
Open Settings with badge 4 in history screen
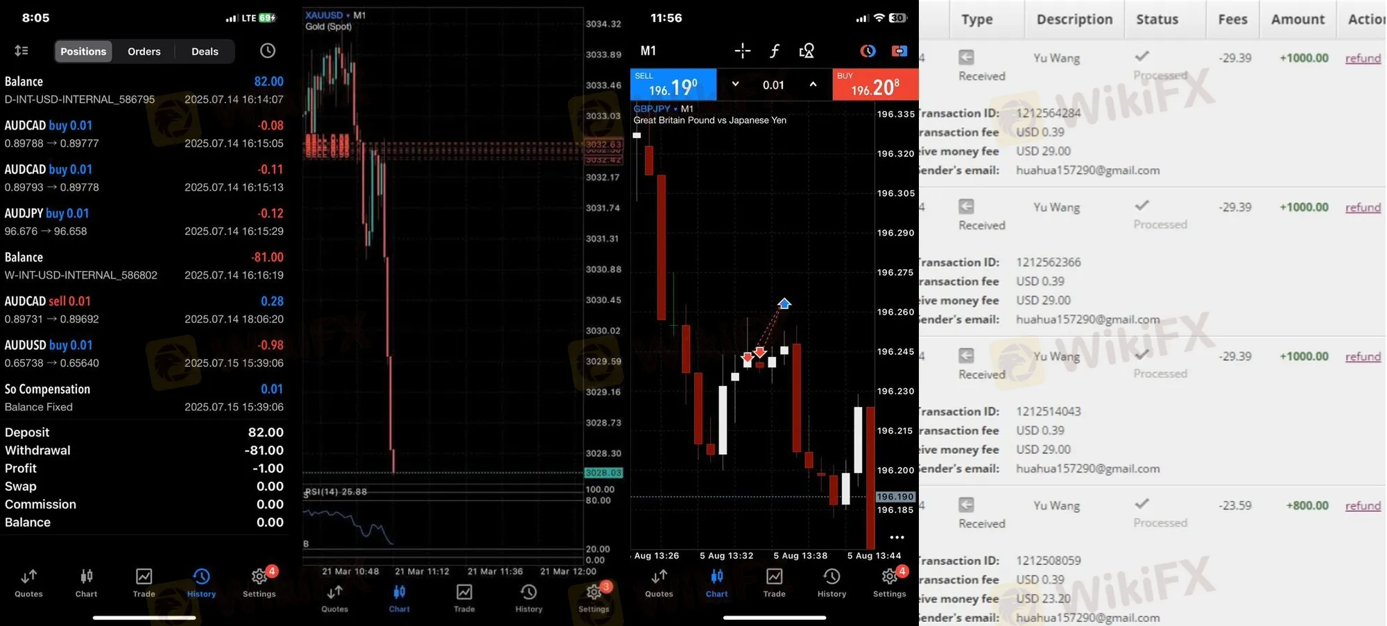click(x=259, y=583)
